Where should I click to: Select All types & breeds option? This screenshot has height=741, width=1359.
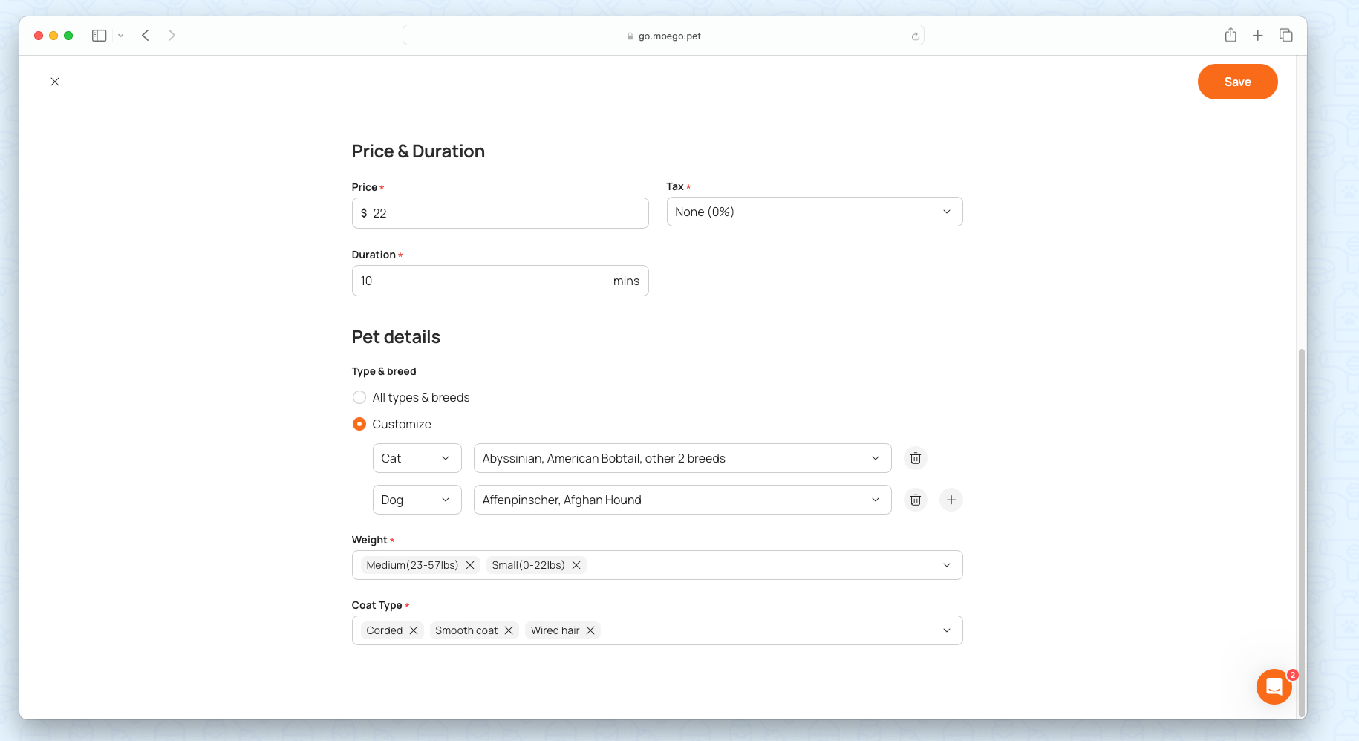coord(359,397)
